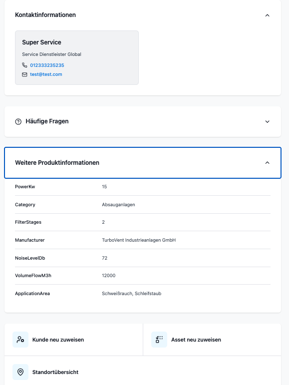Image resolution: width=289 pixels, height=385 pixels.
Task: Click the Weitere Produktinformationen heading
Action: coord(57,163)
